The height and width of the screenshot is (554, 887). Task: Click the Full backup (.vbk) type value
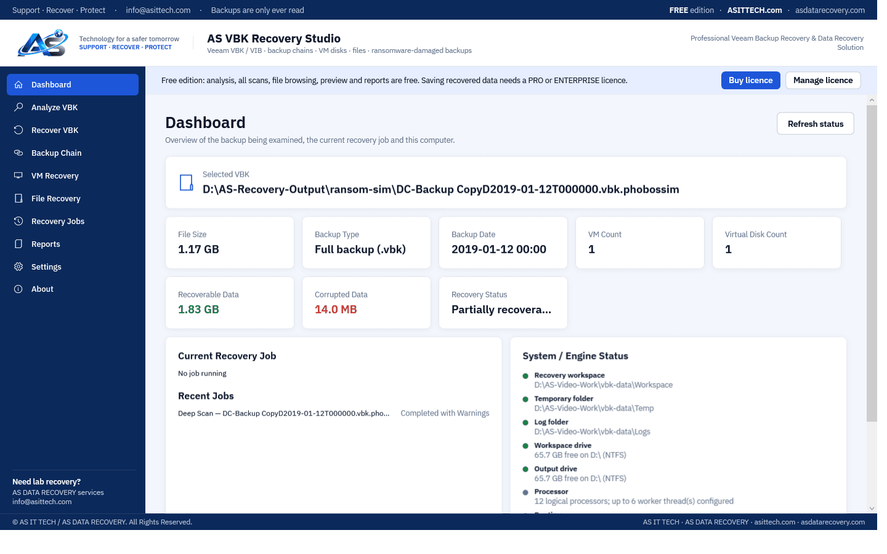(360, 249)
